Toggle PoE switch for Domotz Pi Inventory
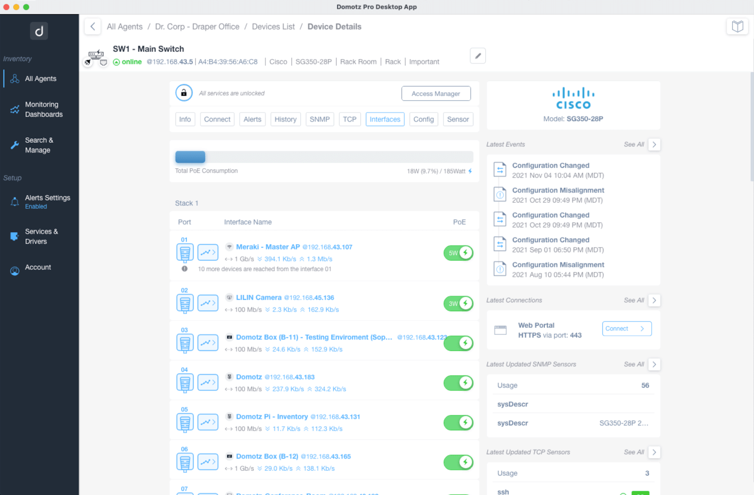 (458, 423)
